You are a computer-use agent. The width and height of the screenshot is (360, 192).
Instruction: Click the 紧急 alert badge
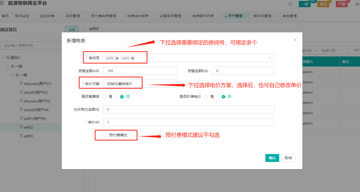(x=323, y=4)
